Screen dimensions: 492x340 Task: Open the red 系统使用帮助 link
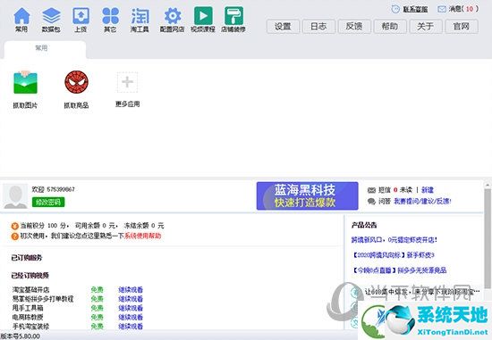tap(143, 236)
